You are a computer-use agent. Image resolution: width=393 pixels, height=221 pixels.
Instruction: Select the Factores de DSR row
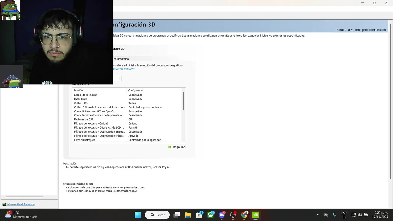click(127, 119)
